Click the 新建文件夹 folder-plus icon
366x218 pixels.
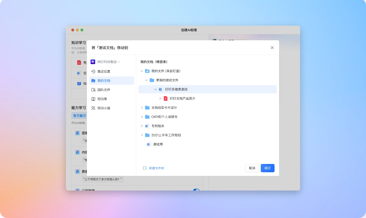tap(145, 168)
